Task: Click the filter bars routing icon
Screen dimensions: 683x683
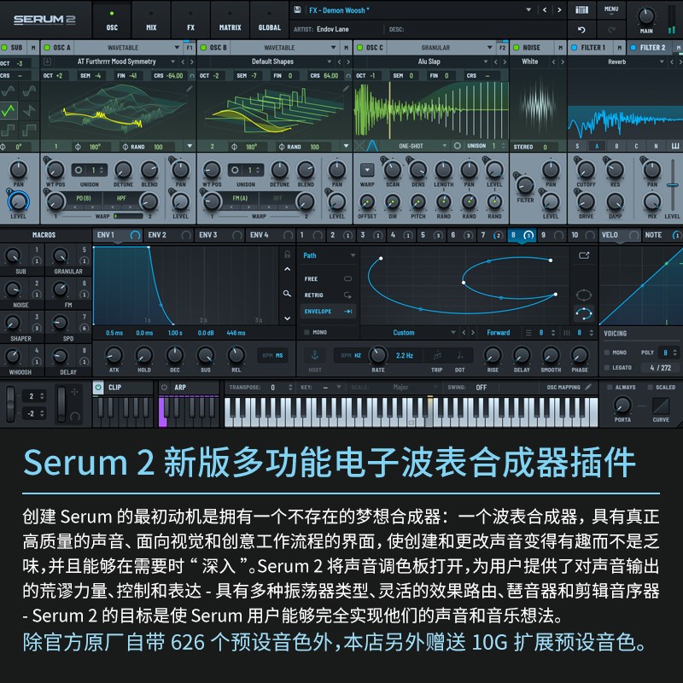Action: click(x=674, y=146)
